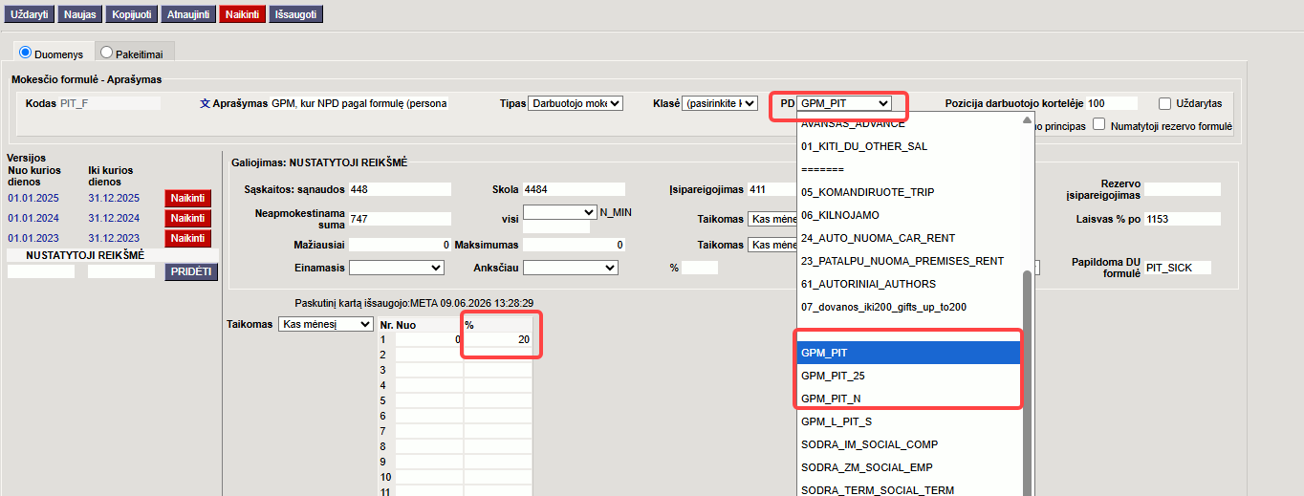Open the Tipas dropdown
The height and width of the screenshot is (496, 1304).
point(575,103)
